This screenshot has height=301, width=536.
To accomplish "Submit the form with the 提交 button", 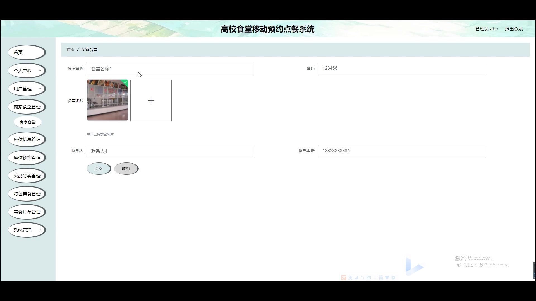I will pyautogui.click(x=99, y=168).
